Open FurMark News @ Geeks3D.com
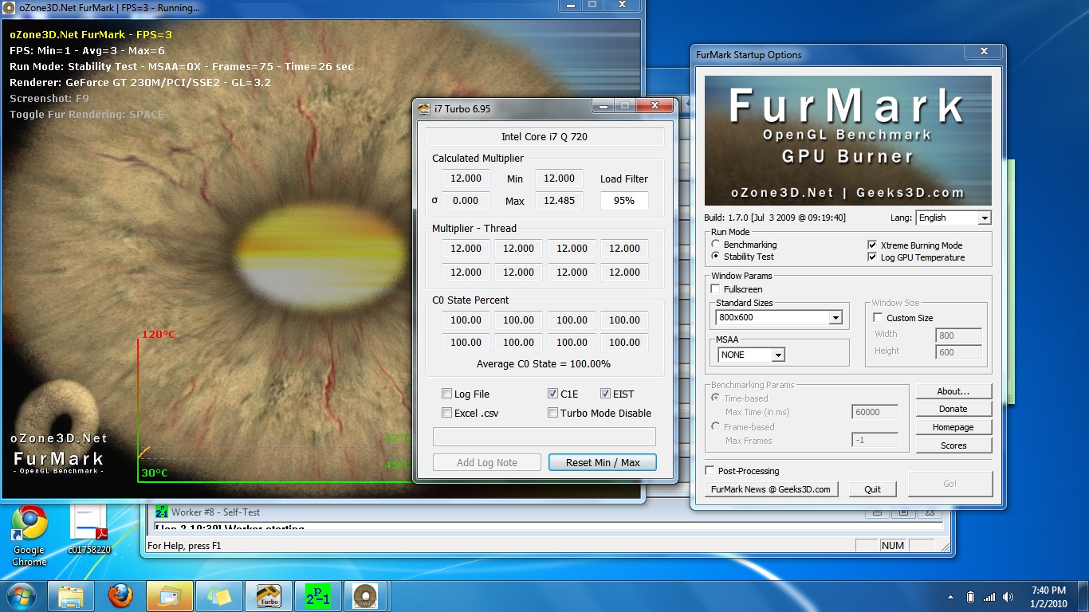The height and width of the screenshot is (612, 1089). [771, 489]
